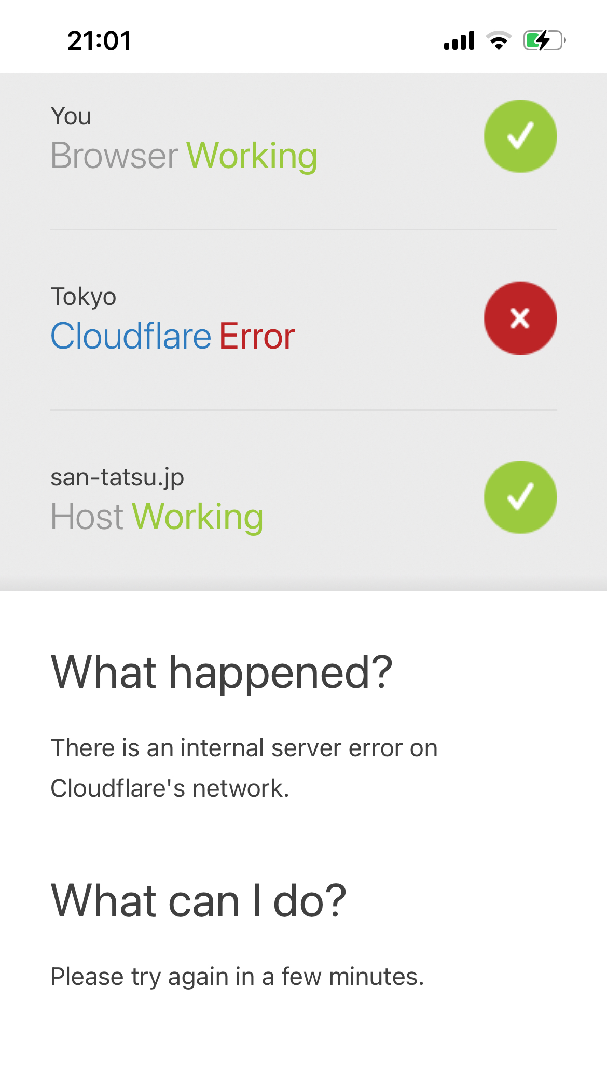
Task: Tap the green checkmark beside Browser Working
Action: [x=520, y=136]
